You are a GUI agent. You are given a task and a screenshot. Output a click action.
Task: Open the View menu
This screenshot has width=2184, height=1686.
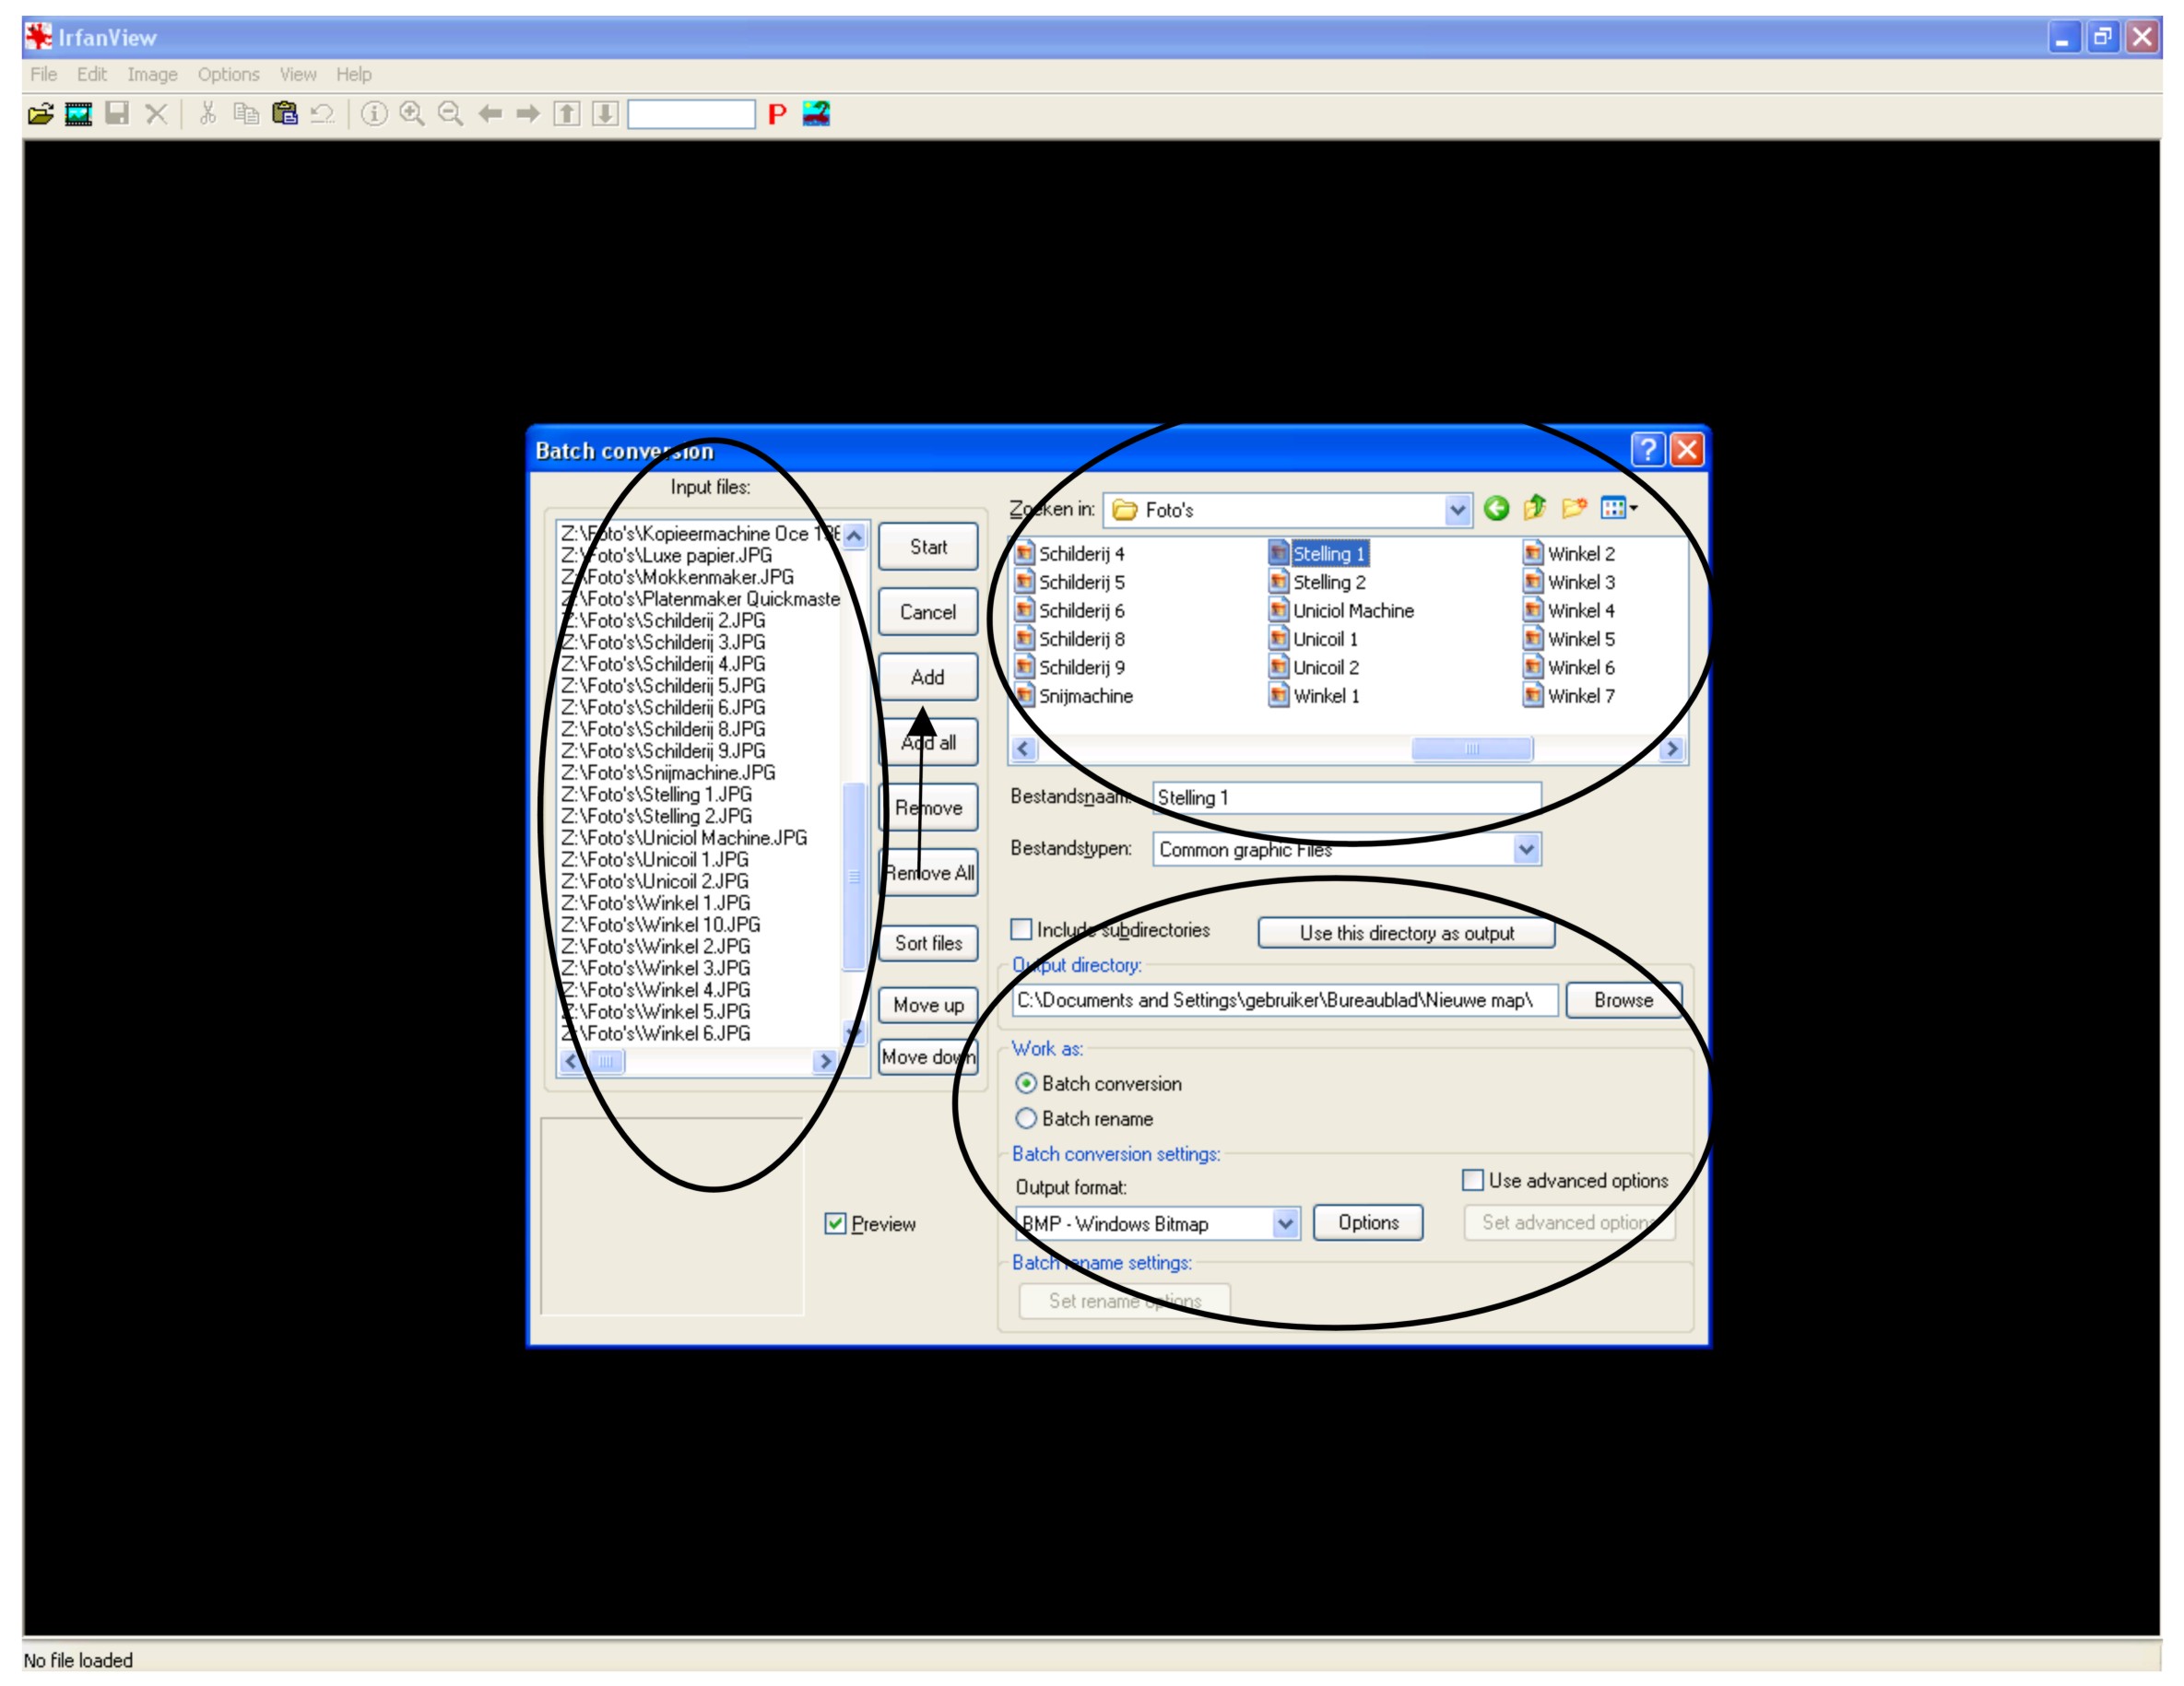point(298,74)
